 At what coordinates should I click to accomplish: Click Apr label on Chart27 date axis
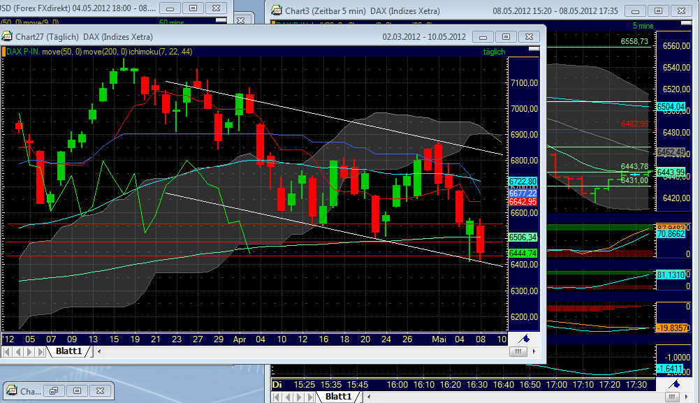point(240,339)
